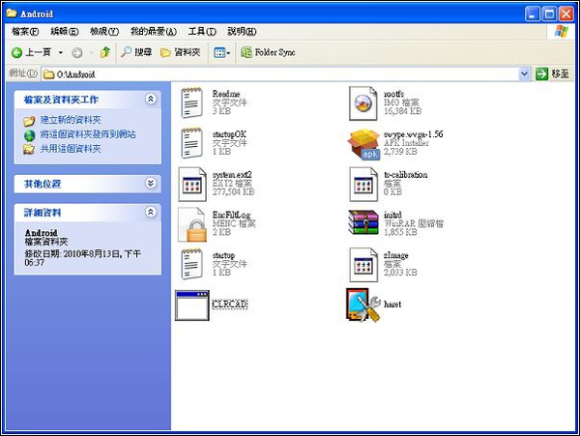
Task: Open the swype.wvga-1.56 APK file icon
Action: [x=366, y=142]
